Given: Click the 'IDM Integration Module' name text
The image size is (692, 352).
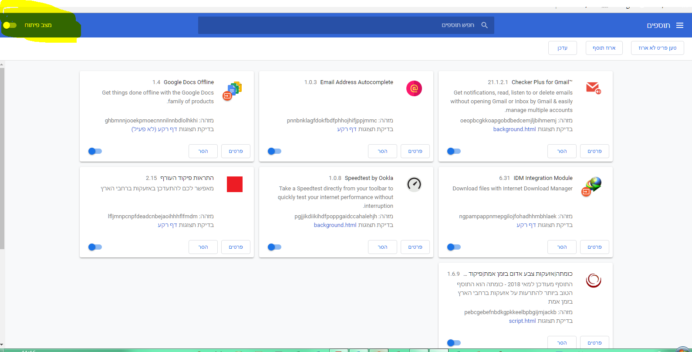Looking at the screenshot, I should click(x=543, y=178).
